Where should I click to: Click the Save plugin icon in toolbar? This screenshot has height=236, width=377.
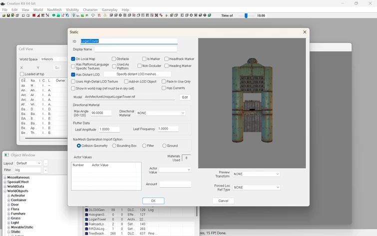7,15
